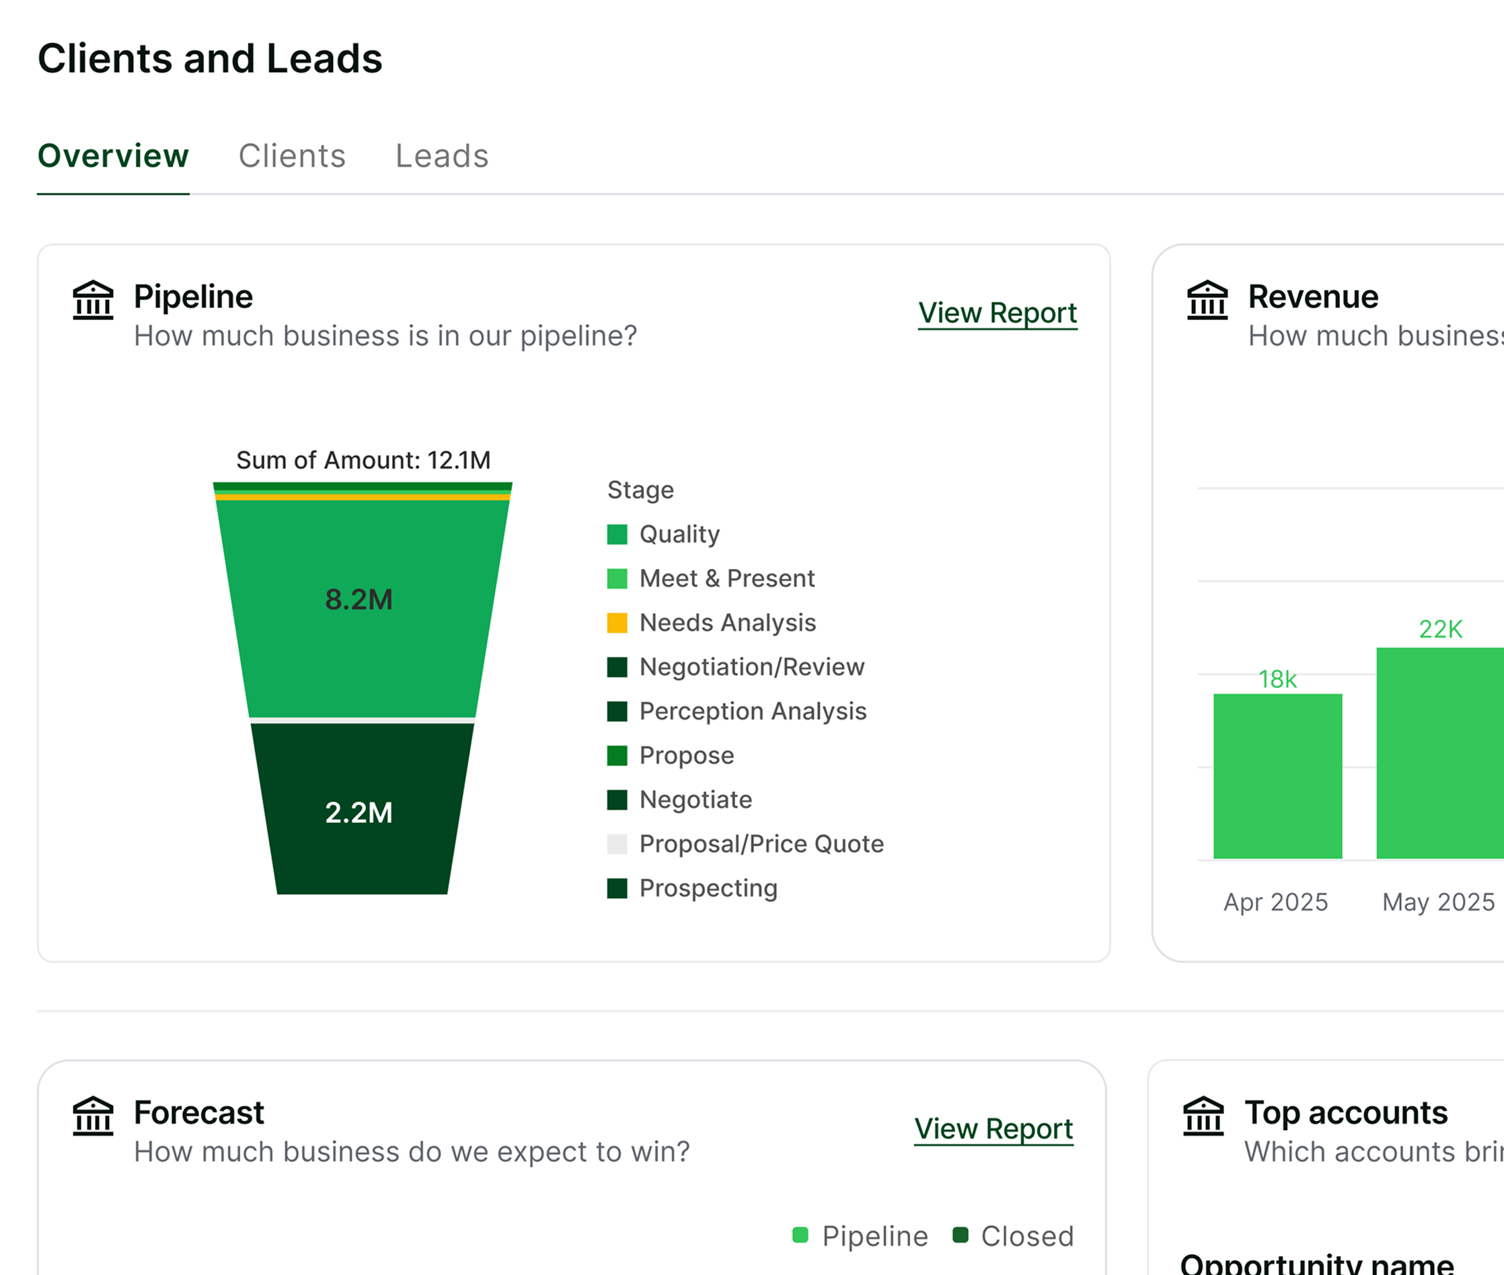Click the 2.2M dark funnel segment
Image resolution: width=1504 pixels, height=1275 pixels.
tap(363, 808)
